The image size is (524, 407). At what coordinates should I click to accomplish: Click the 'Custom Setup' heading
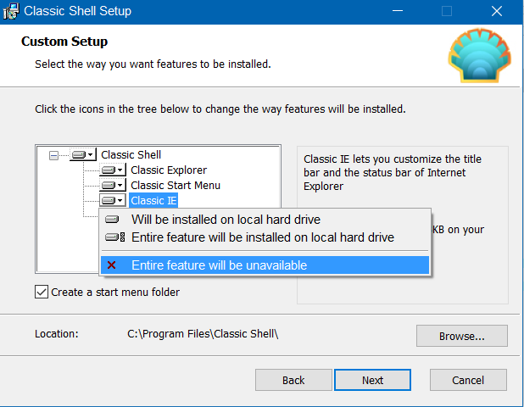pos(64,42)
